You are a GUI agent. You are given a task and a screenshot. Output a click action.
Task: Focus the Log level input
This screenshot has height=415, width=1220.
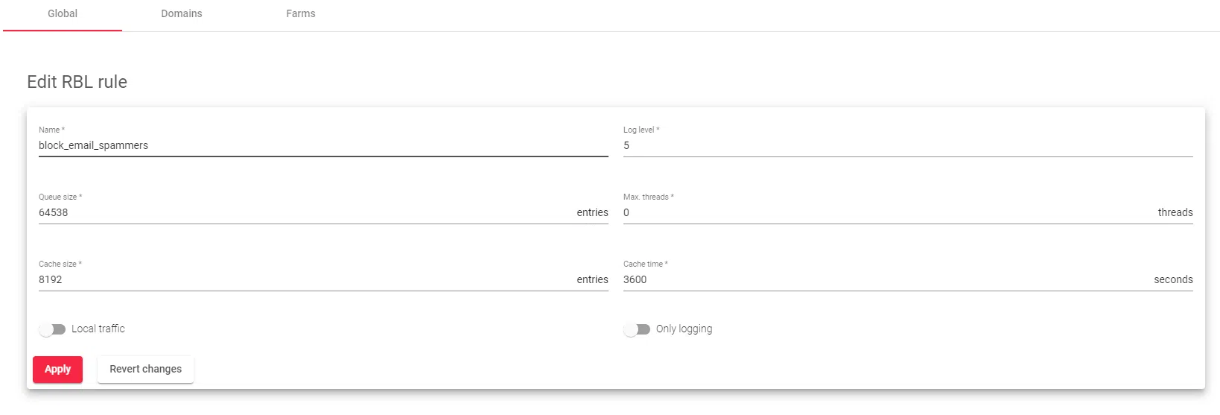click(x=907, y=145)
